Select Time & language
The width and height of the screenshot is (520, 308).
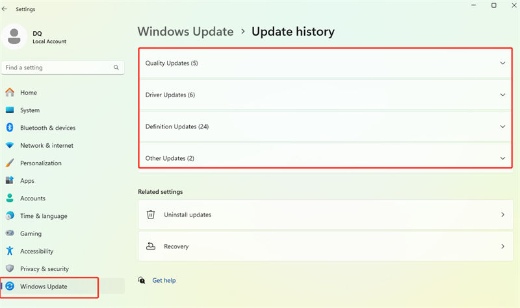(x=63, y=216)
